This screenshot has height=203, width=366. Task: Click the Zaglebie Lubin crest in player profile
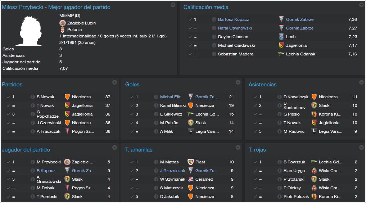pos(63,23)
